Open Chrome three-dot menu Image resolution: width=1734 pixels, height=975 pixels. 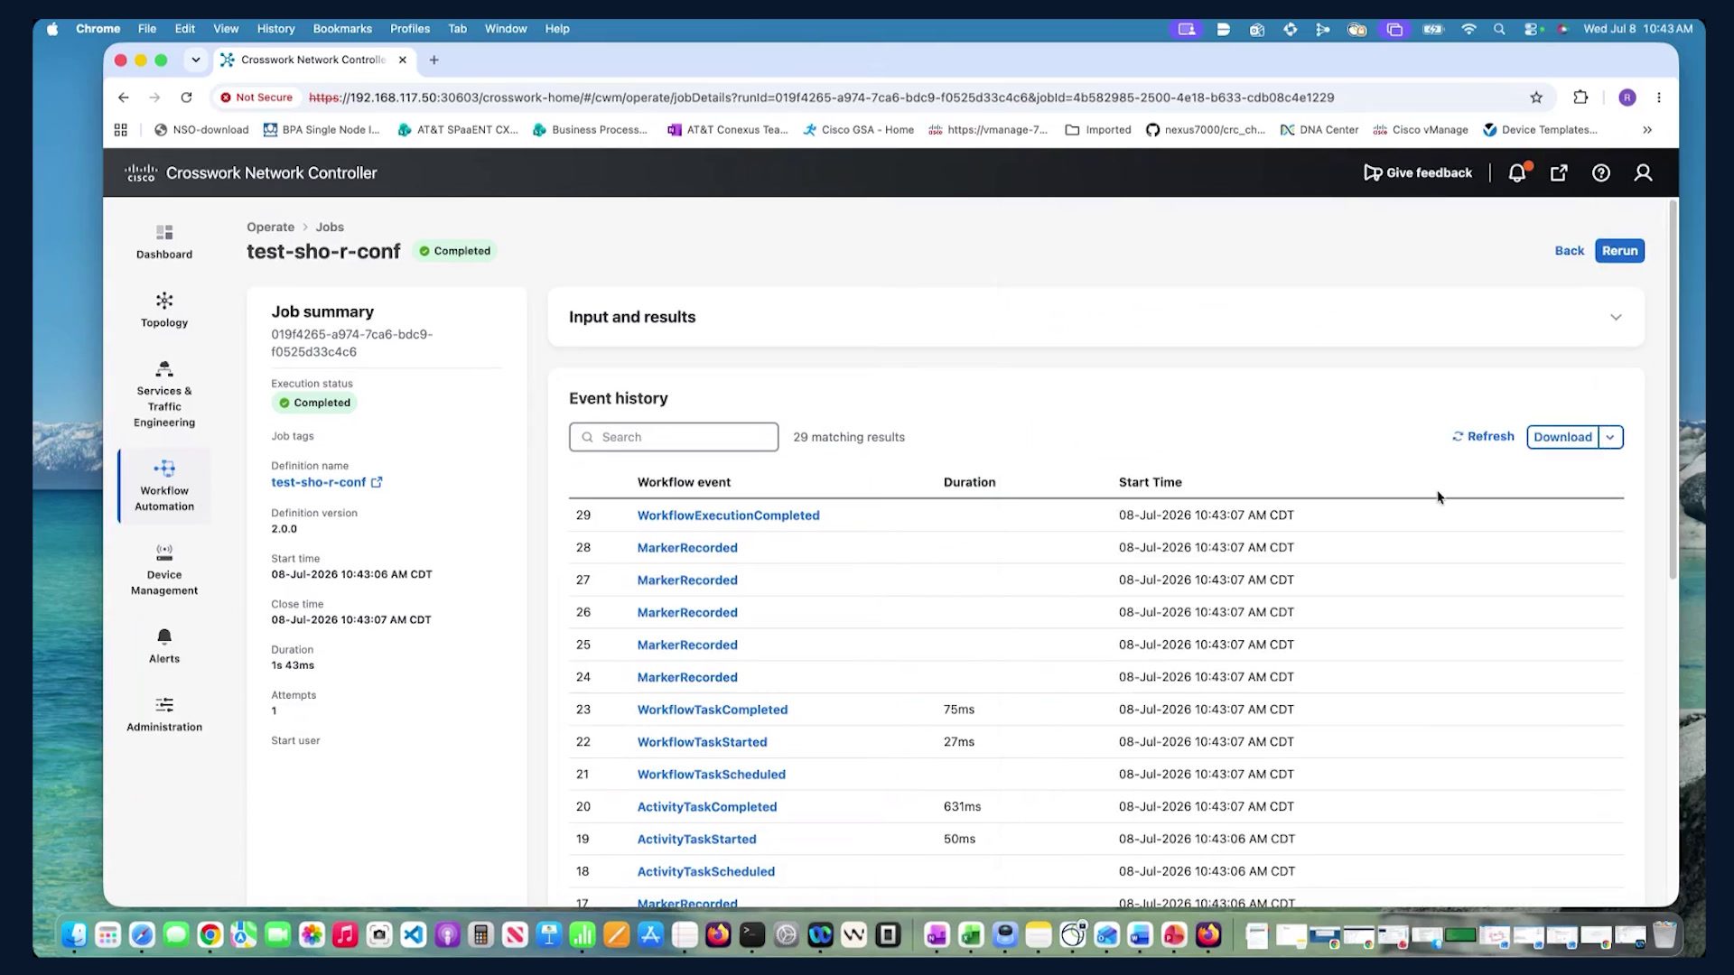1659,97
